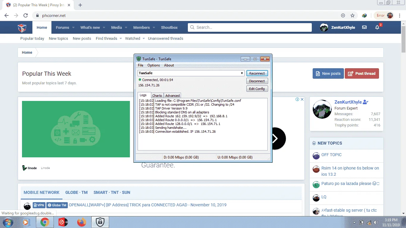Select the SMART · TNT · SUN tab
The width and height of the screenshot is (406, 228).
112,192
